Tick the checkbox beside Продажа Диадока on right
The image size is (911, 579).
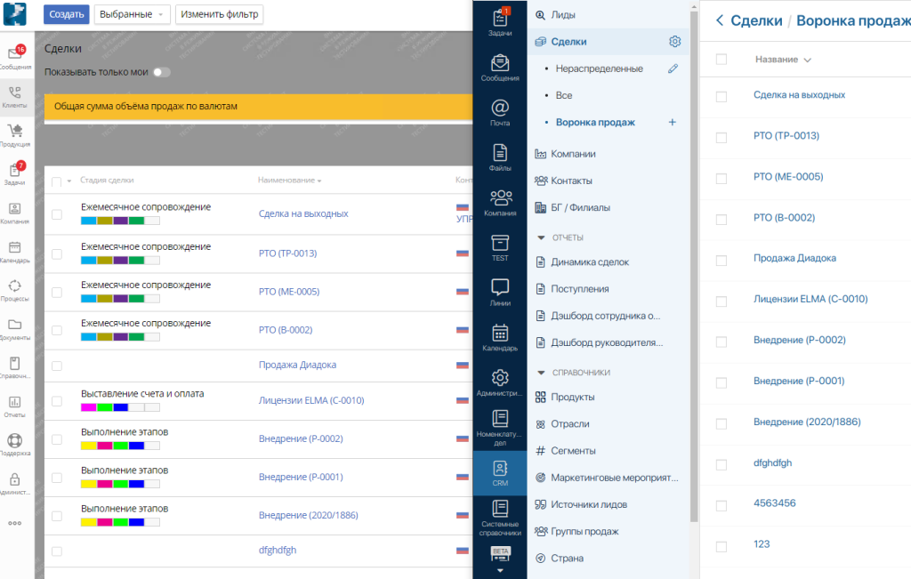click(721, 261)
